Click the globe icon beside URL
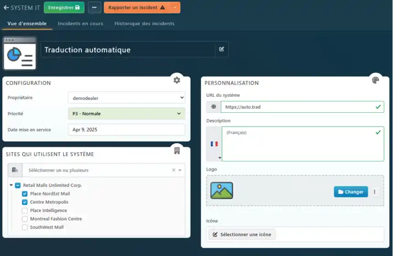 (213, 107)
